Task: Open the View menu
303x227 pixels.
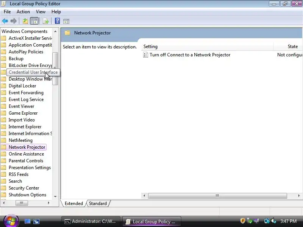Action: point(41,12)
